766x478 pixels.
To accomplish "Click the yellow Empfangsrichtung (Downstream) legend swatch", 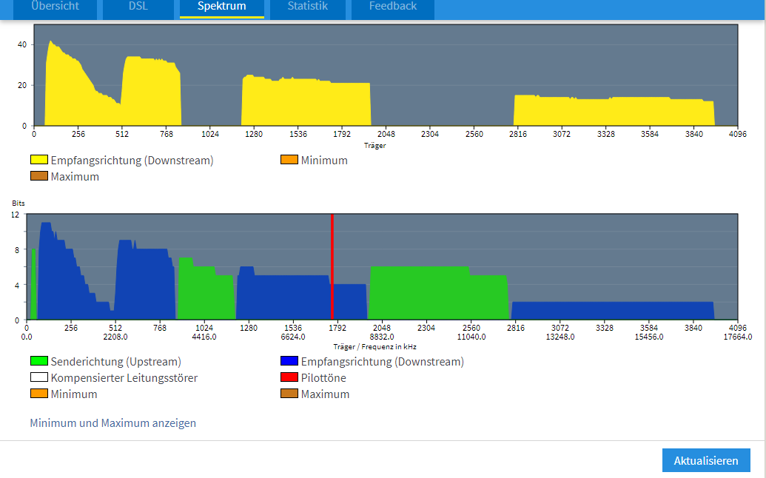I will [x=38, y=161].
